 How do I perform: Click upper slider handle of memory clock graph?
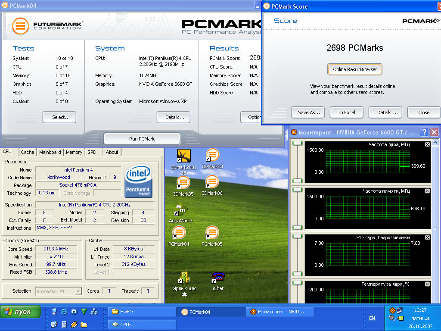297,190
